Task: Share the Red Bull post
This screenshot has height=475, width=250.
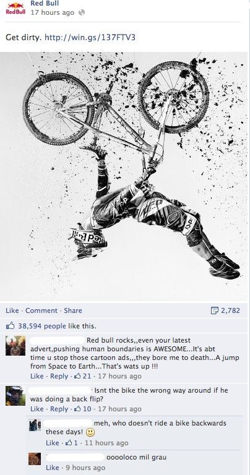Action: tap(73, 310)
